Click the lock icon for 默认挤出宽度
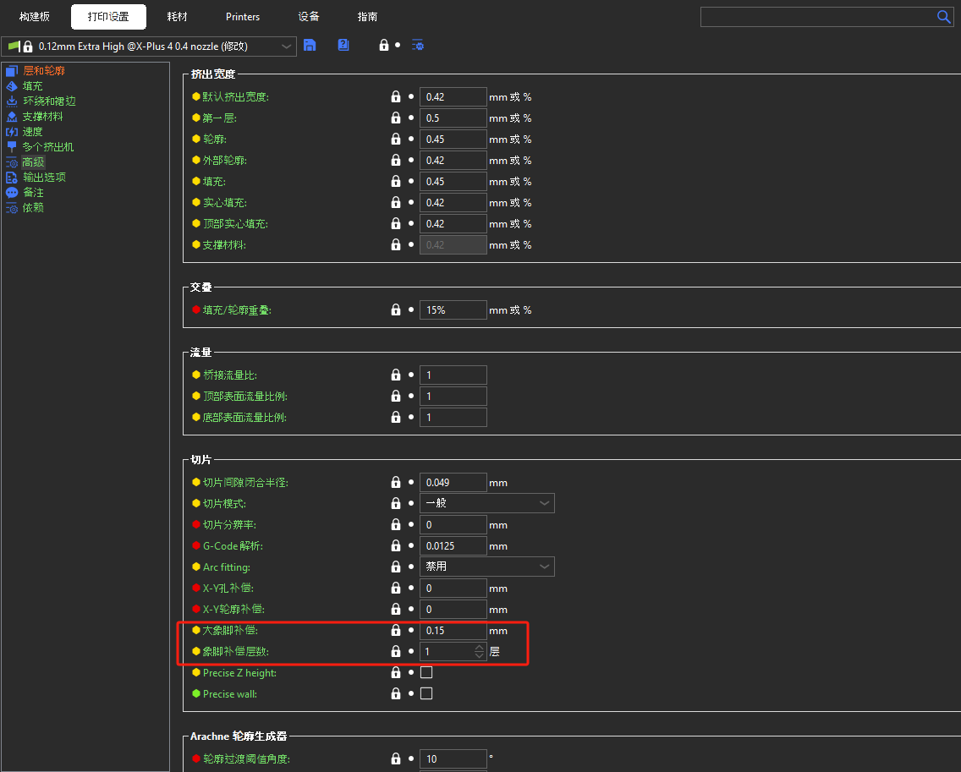961x772 pixels. tap(396, 96)
